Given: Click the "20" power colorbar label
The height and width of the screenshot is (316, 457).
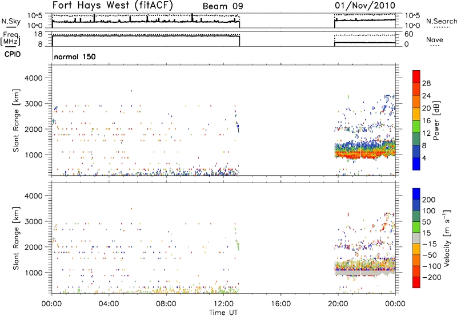Looking at the screenshot, I should coord(426,108).
